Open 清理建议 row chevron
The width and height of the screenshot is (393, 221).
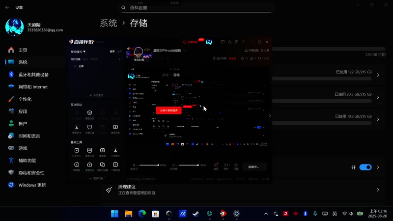(378, 190)
